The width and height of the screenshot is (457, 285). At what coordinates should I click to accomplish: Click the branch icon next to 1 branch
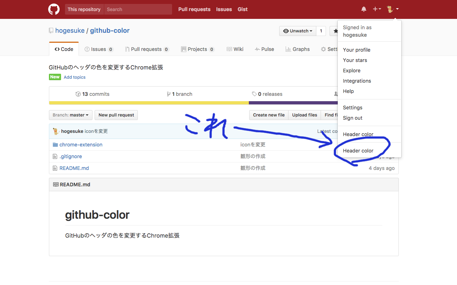169,94
